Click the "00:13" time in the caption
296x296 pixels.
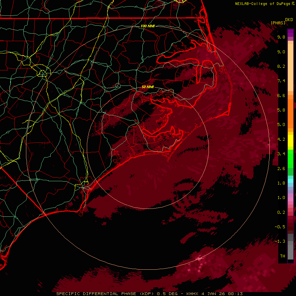click(x=235, y=294)
